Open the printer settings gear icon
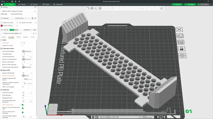The image size is (213, 119). tap(35, 7)
